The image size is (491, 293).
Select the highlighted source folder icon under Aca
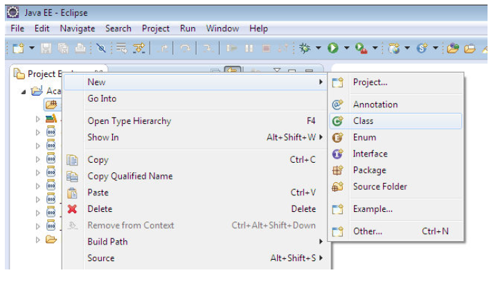click(51, 105)
